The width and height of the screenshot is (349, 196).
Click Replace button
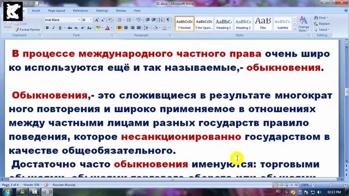(322, 23)
